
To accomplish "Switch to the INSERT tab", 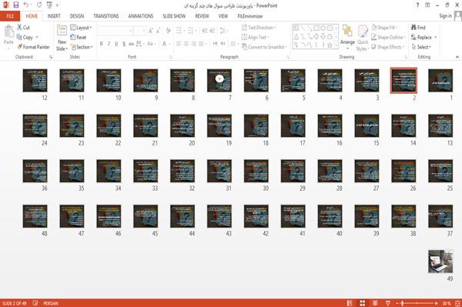I will [54, 16].
